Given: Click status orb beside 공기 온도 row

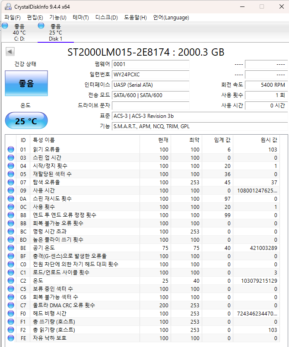Looking at the screenshot, I should click(x=11, y=248).
